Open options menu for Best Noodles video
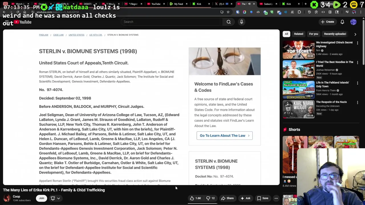Viewport: 365px width, 205px height. (358, 63)
